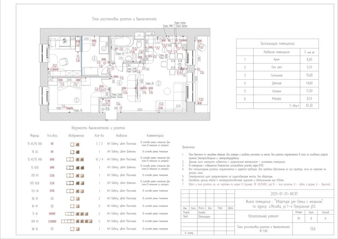This screenshot has height=239, width=338.
Task: Click the frame image in row B13 K2B
Action: tap(70, 183)
